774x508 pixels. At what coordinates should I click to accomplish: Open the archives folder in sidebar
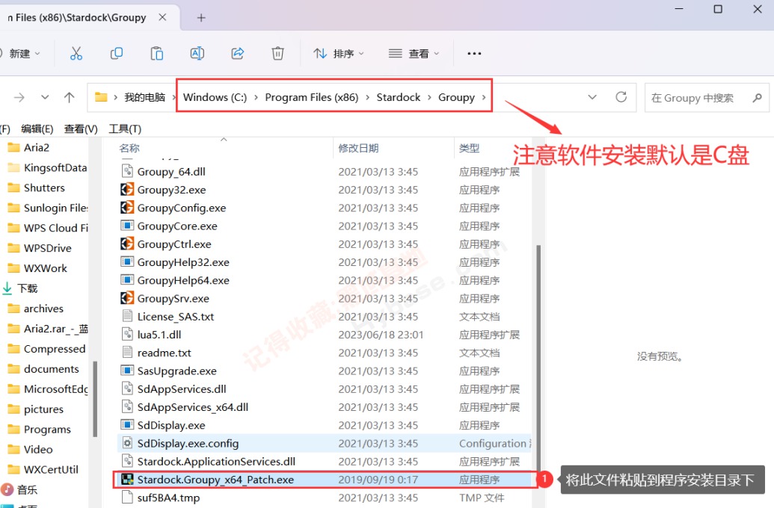[x=36, y=309]
